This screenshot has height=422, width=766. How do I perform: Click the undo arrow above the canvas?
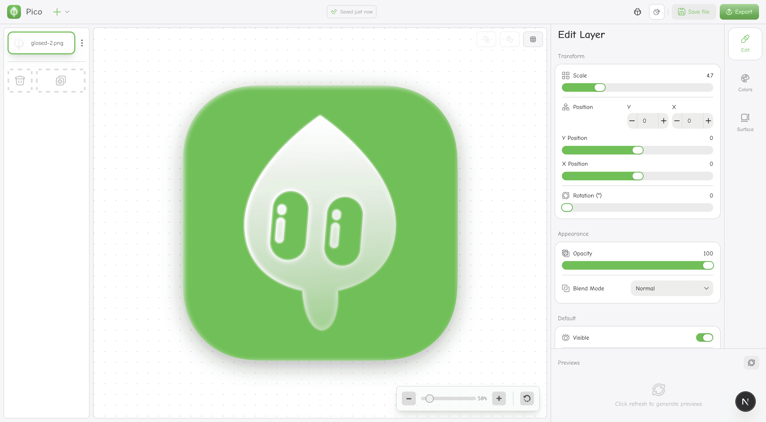pos(487,39)
